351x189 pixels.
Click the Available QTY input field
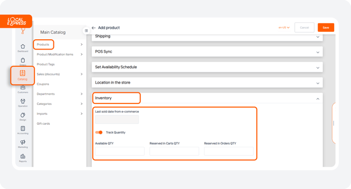pyautogui.click(x=120, y=151)
